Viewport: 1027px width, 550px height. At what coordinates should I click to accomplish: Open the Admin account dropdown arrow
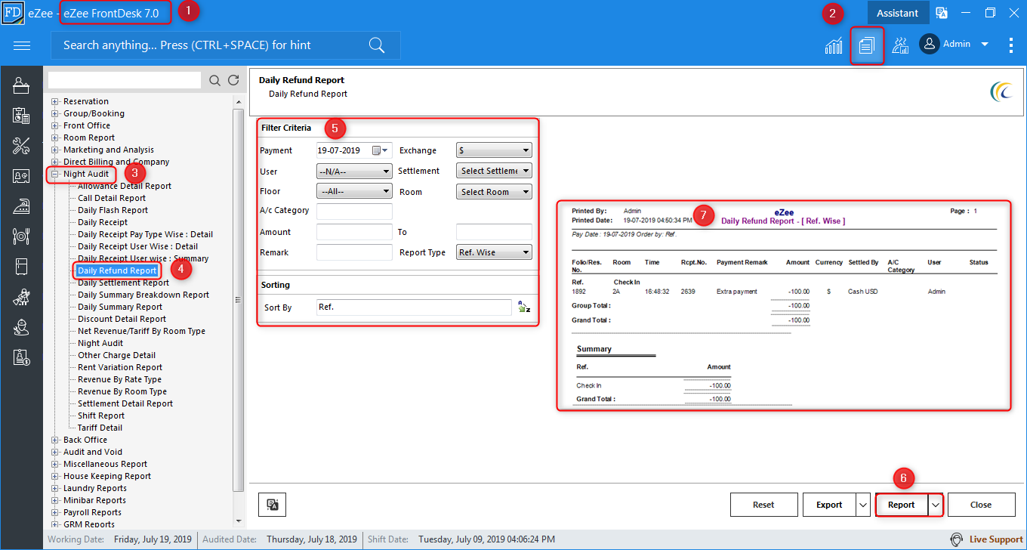985,45
